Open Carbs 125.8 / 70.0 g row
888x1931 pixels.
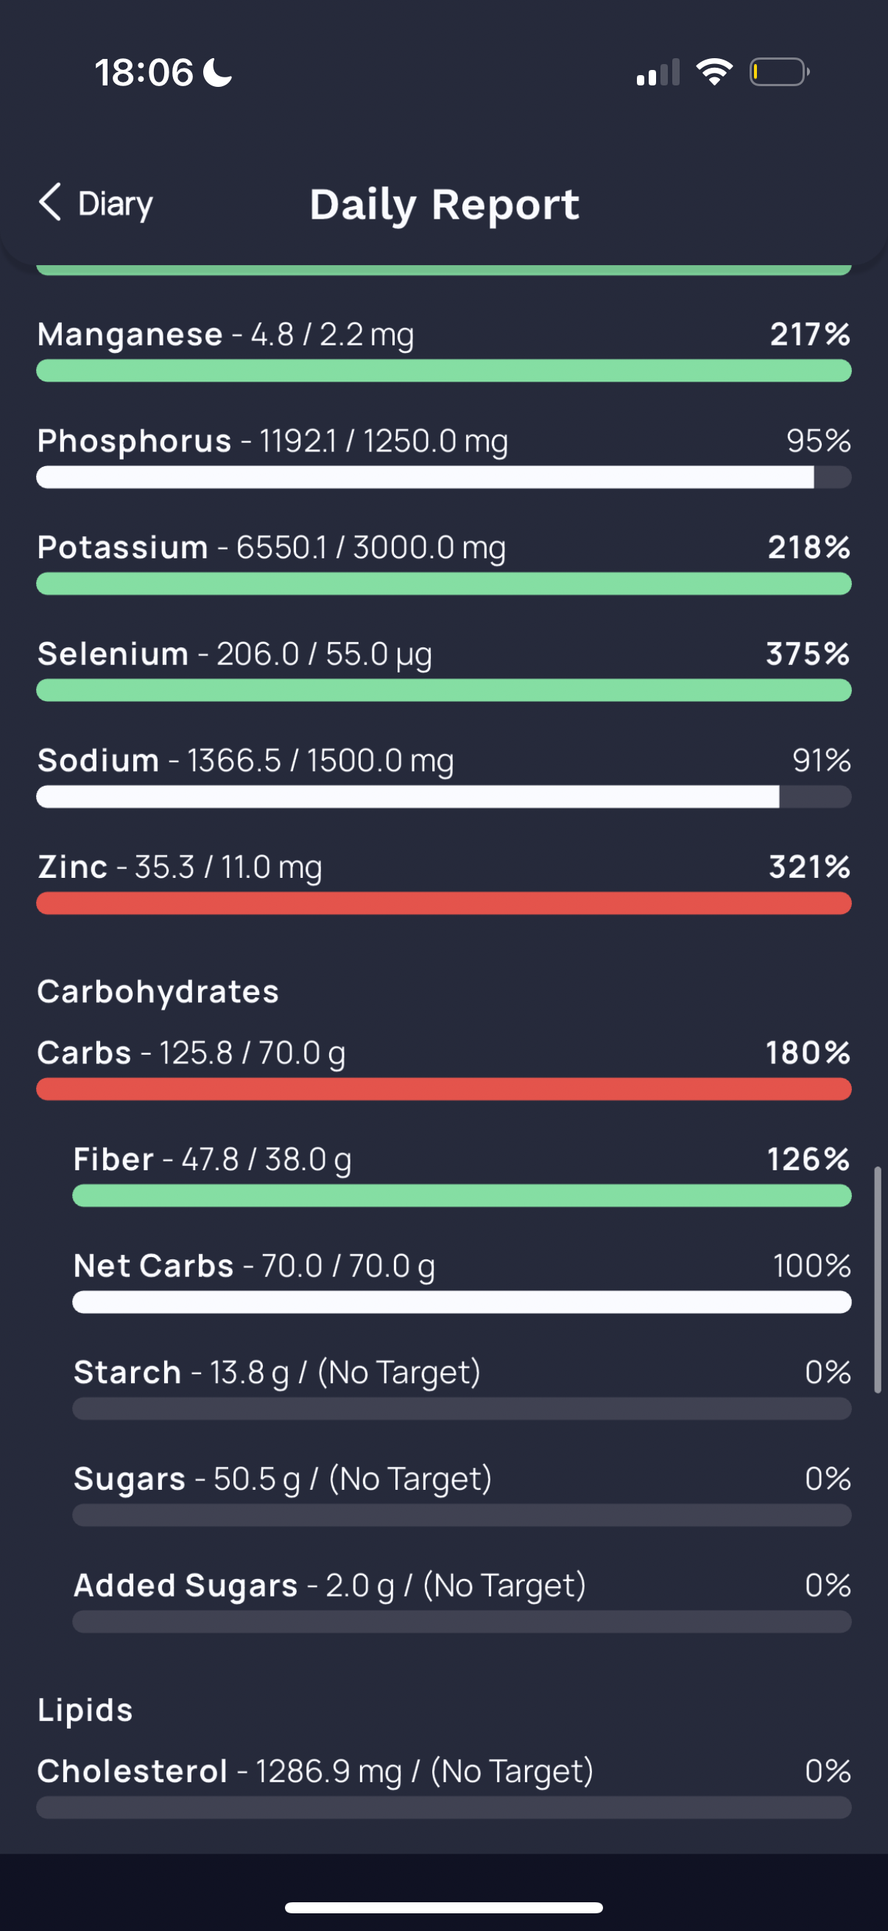[443, 1068]
